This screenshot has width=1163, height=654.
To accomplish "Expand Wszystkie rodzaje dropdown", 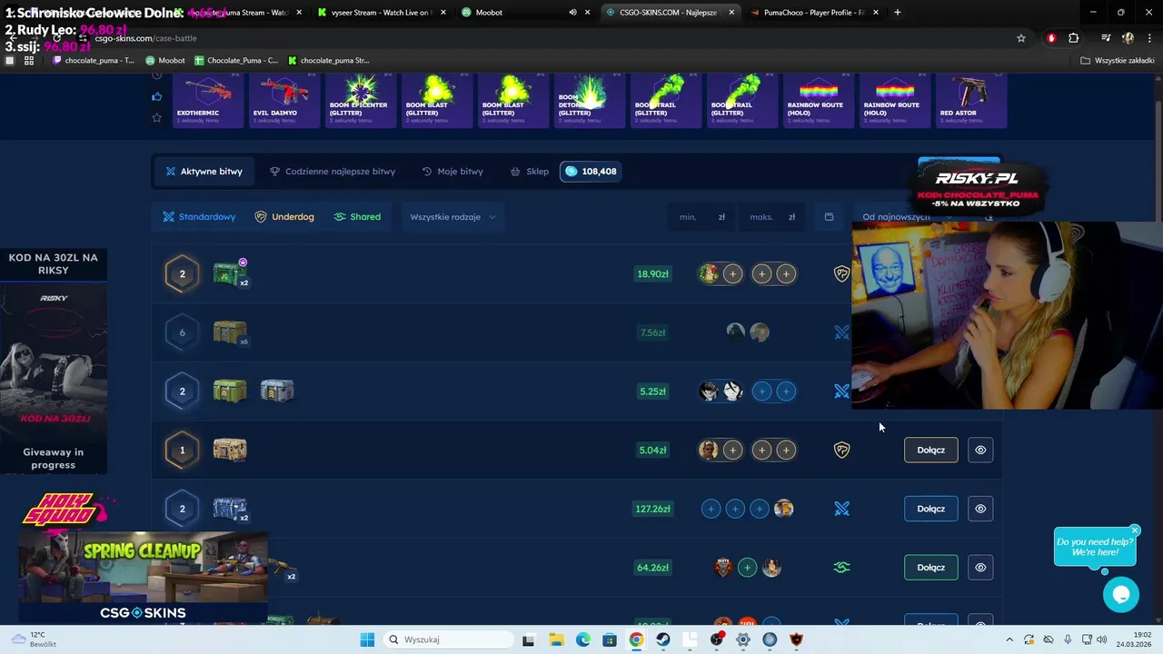I will (452, 217).
